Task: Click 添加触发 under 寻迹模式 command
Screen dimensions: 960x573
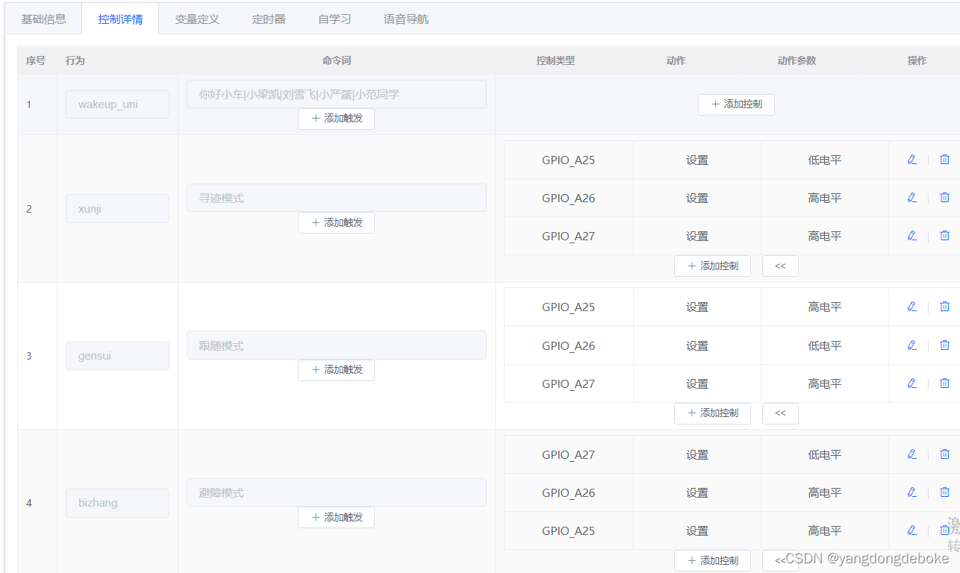Action: tap(336, 222)
